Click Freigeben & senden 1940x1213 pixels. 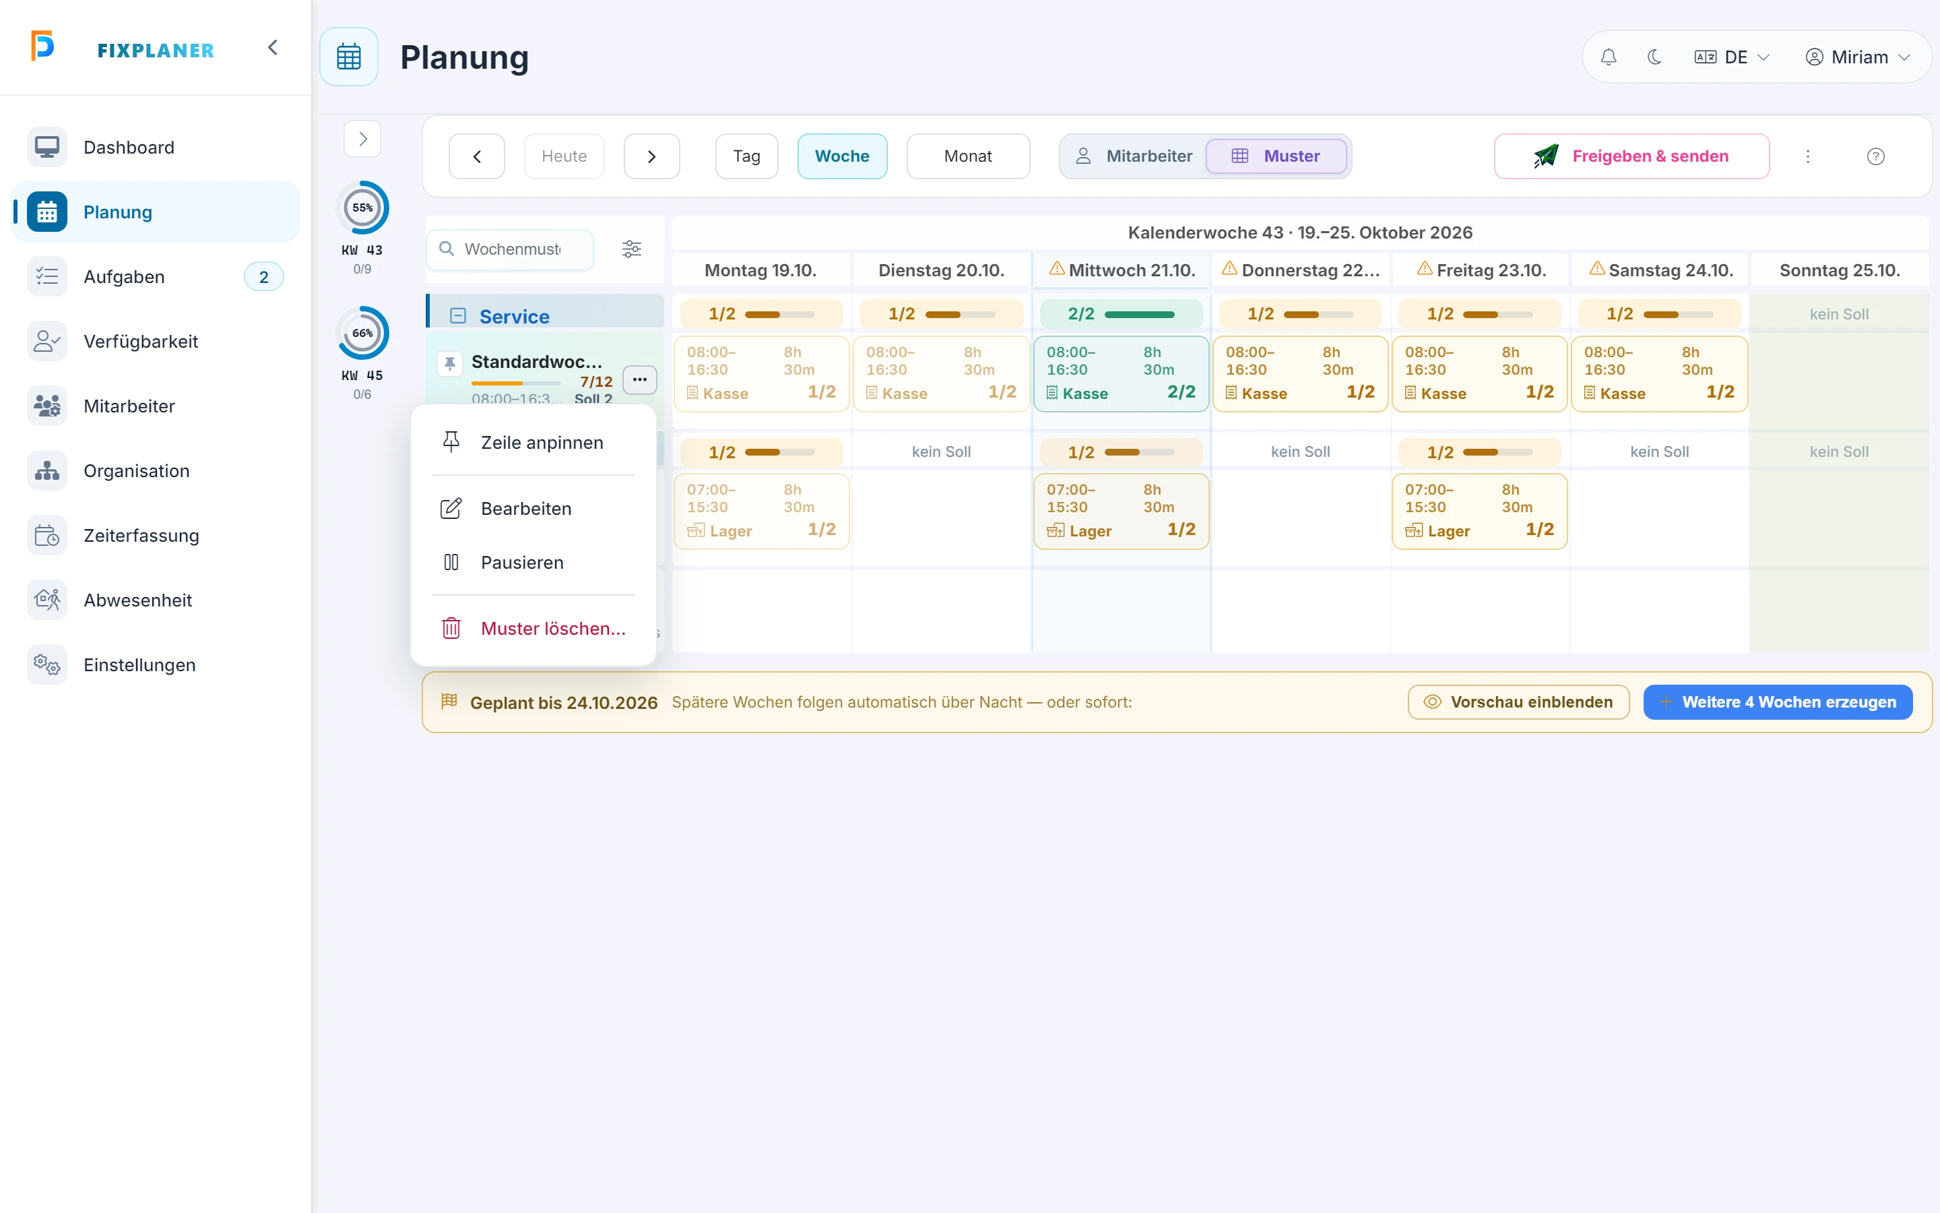tap(1631, 156)
